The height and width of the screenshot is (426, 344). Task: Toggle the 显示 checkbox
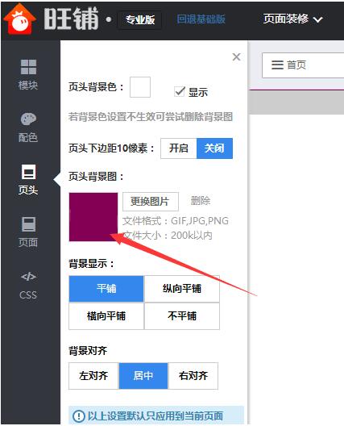tap(180, 91)
